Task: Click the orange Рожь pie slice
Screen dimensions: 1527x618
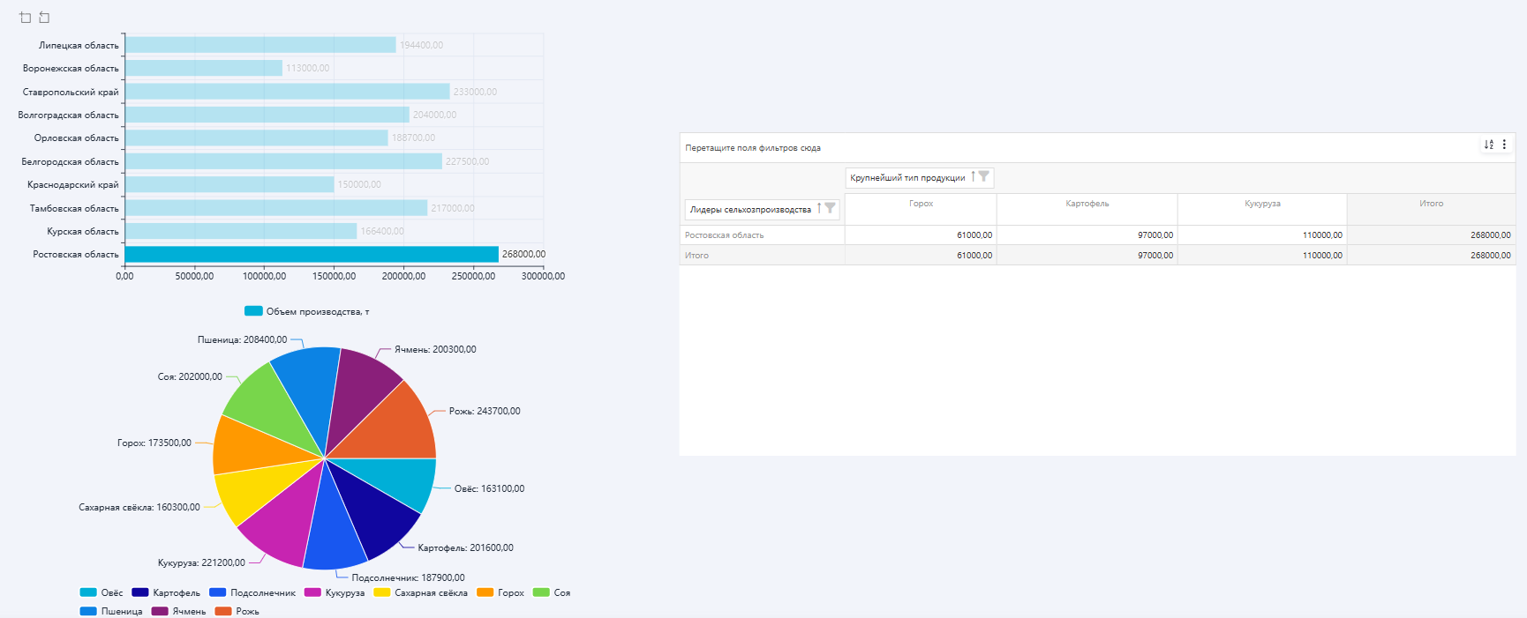Action: click(x=402, y=423)
